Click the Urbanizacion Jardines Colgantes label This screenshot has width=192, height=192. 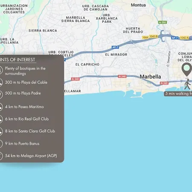(14, 9)
